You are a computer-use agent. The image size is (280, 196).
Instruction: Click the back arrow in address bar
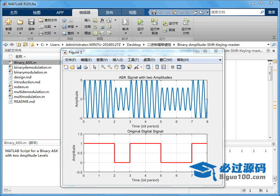coord(6,44)
